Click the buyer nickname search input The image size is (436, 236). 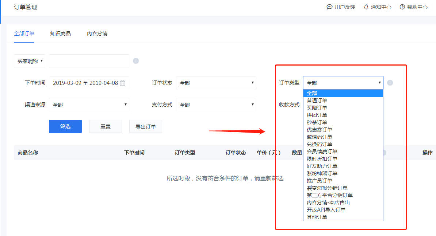(89, 61)
